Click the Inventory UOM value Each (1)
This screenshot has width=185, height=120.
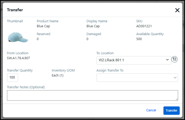pyautogui.click(x=57, y=75)
